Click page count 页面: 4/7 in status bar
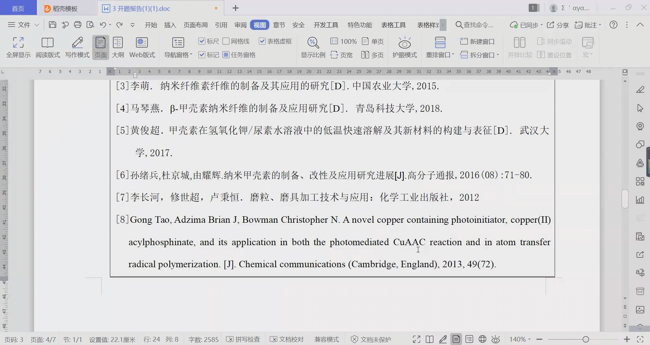The width and height of the screenshot is (650, 345). click(43, 339)
